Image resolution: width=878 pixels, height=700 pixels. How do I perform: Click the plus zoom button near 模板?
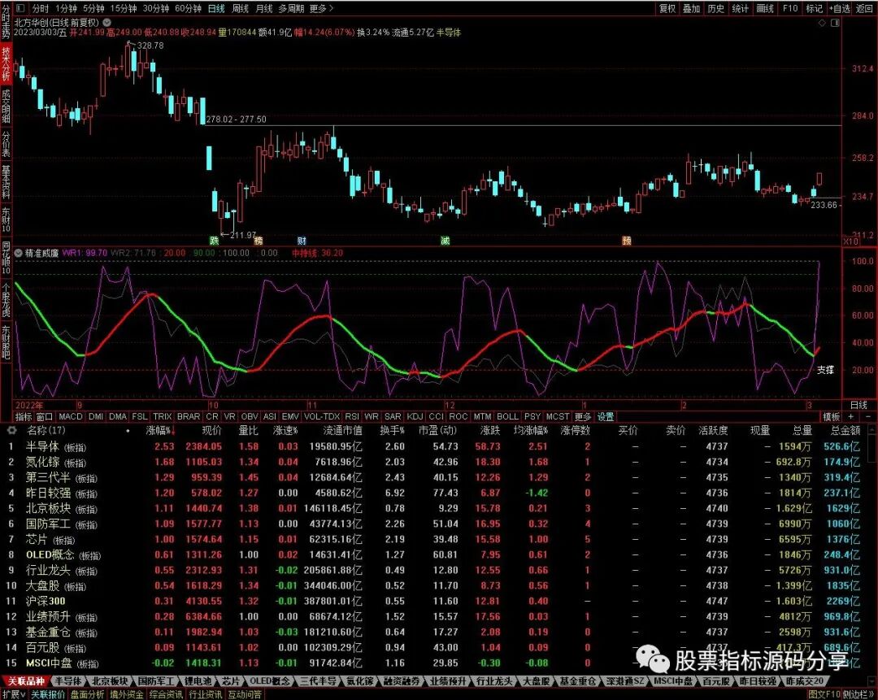point(851,416)
